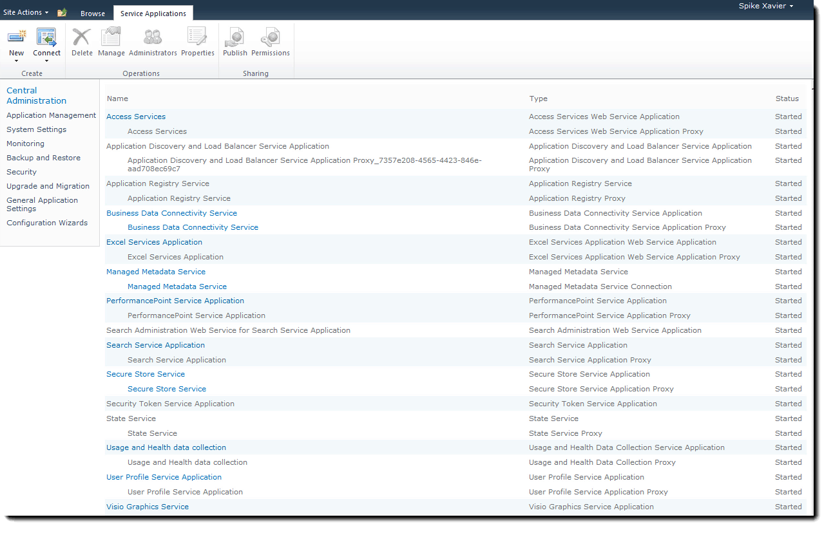
Task: Open the top-level Access Services link
Action: coord(136,117)
